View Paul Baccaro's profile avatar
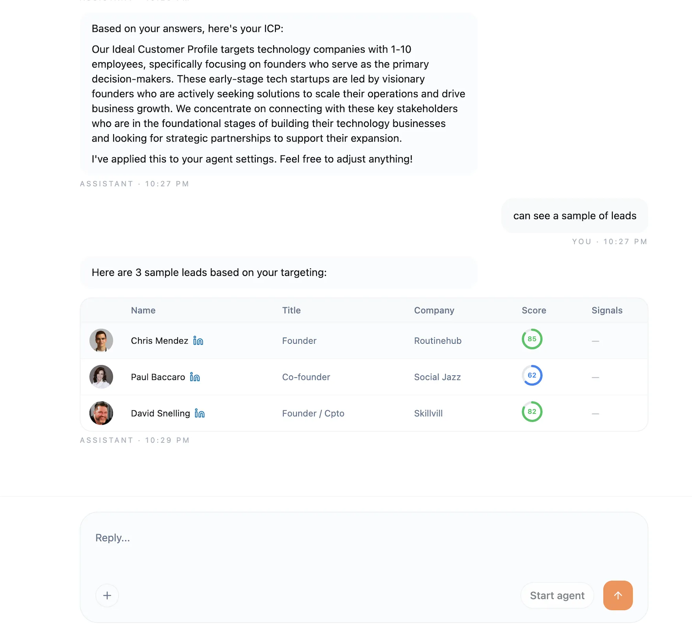Image resolution: width=692 pixels, height=633 pixels. pos(101,377)
